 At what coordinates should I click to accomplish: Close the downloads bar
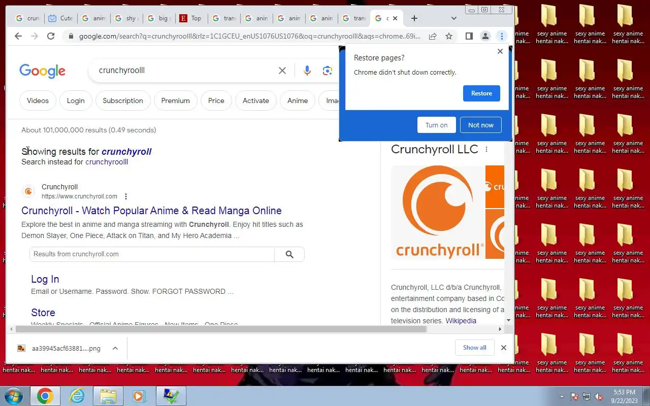coord(504,348)
